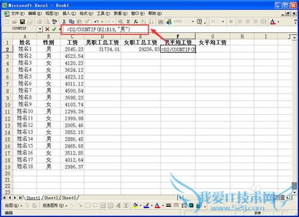Viewport: 299px width, 217px height.
Task: Select cell containing 29236.83
Action: [141, 49]
